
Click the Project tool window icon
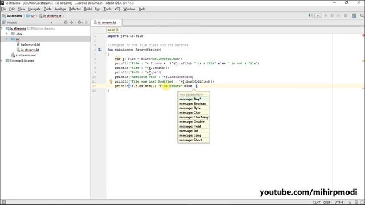click(3, 22)
